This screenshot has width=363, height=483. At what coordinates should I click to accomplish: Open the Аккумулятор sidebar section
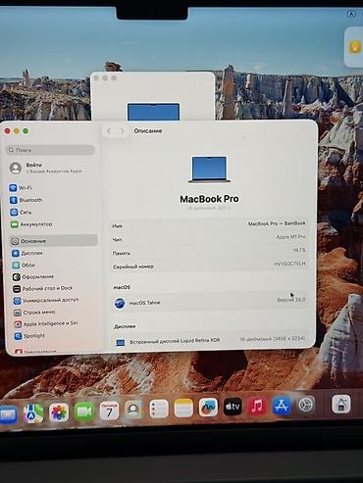pos(31,224)
